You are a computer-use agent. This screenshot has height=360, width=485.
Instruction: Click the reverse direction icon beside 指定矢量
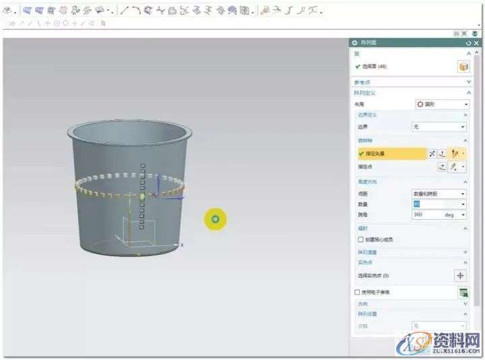[x=432, y=154]
